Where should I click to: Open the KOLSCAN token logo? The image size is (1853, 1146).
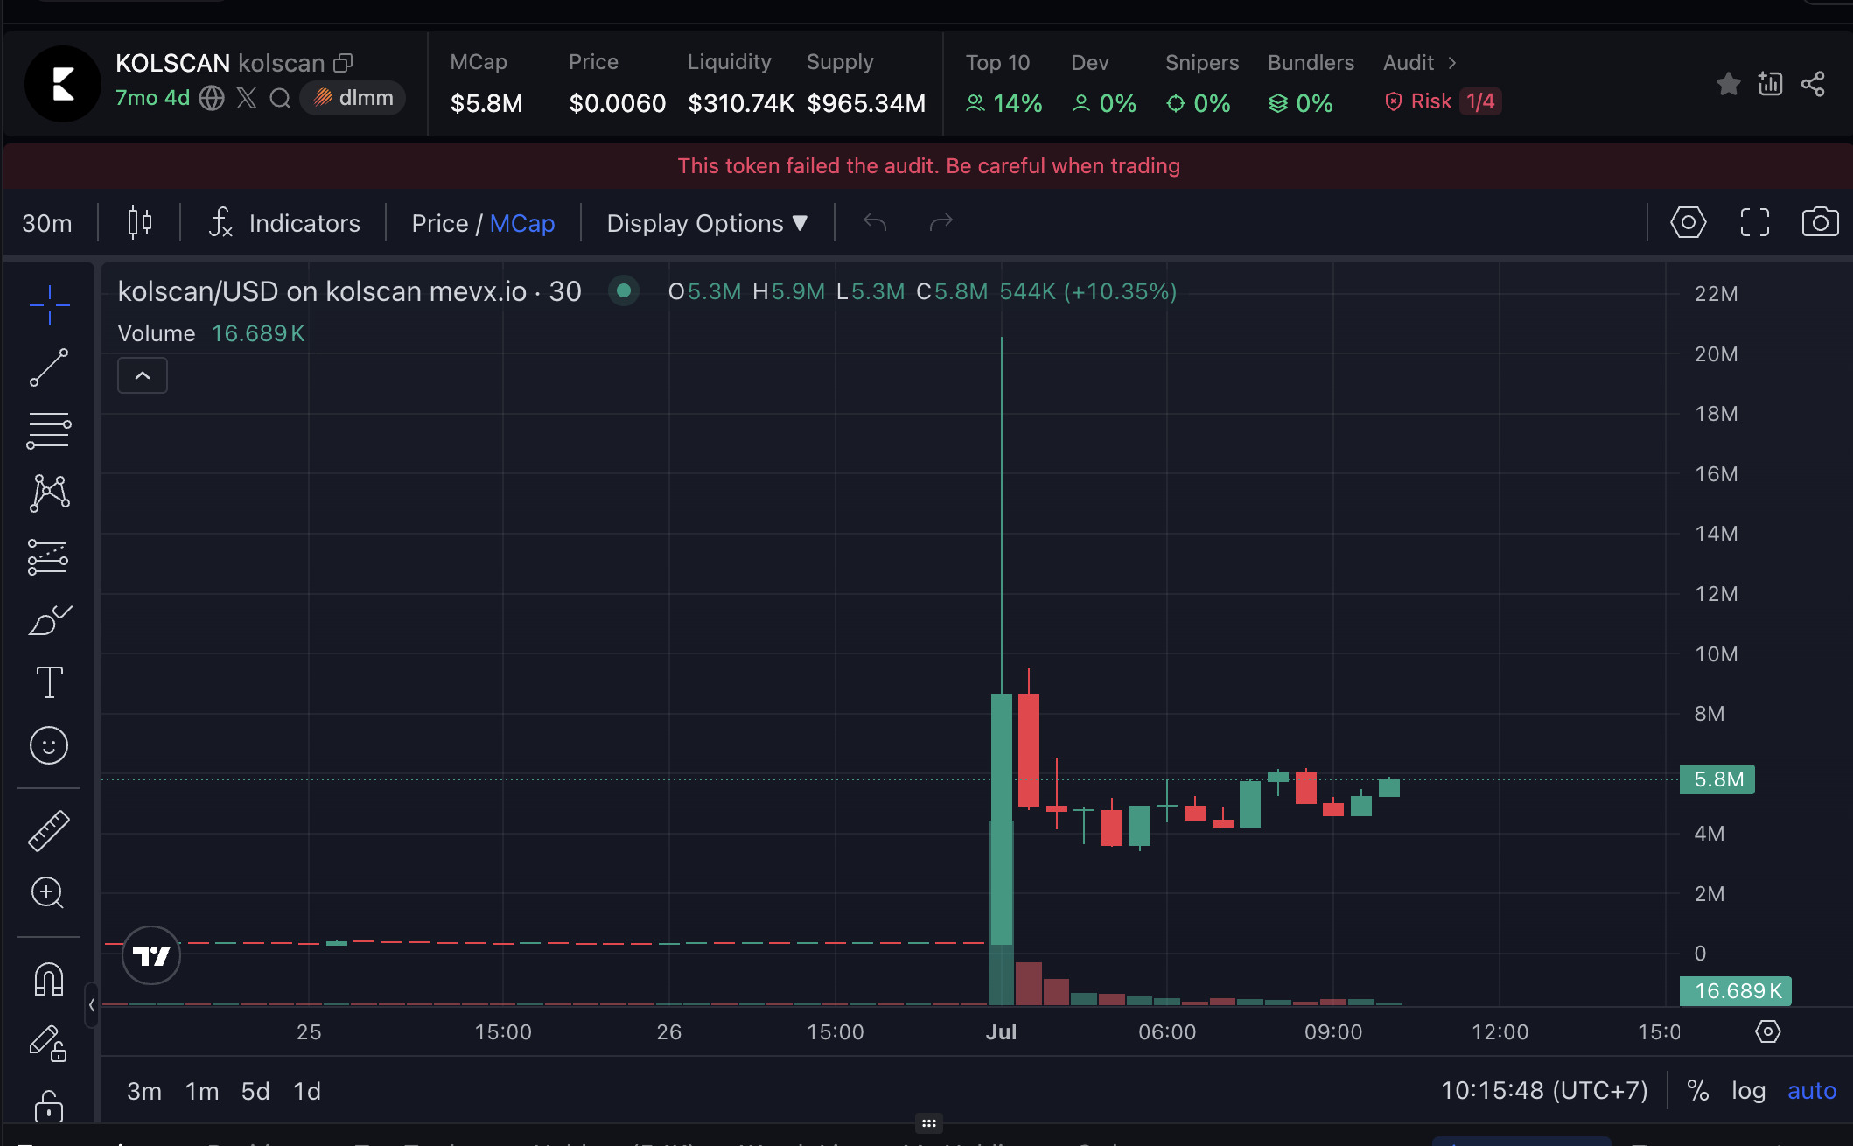coord(63,84)
